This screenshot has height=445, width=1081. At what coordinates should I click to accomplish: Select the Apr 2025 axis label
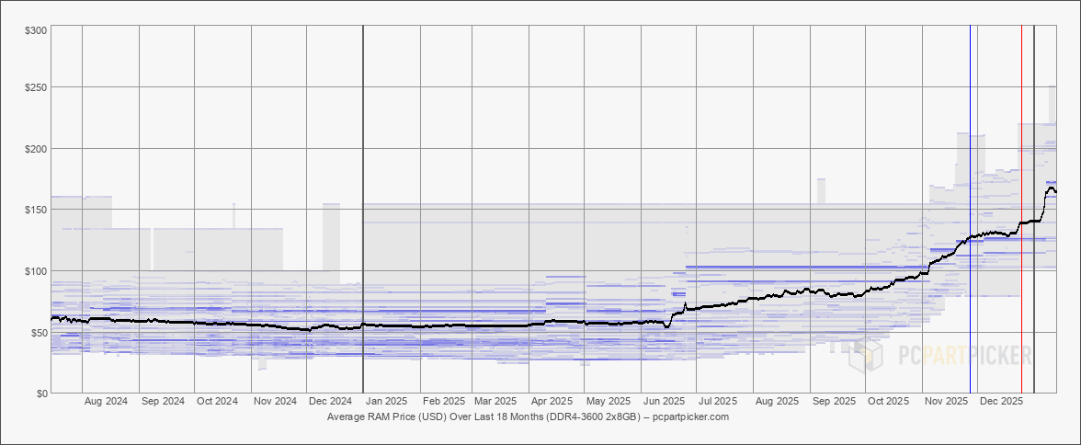coord(552,401)
